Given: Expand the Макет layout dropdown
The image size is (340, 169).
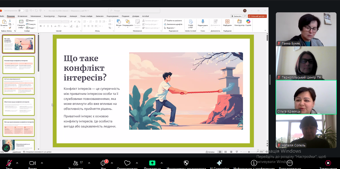Looking at the screenshot, I should (31, 21).
